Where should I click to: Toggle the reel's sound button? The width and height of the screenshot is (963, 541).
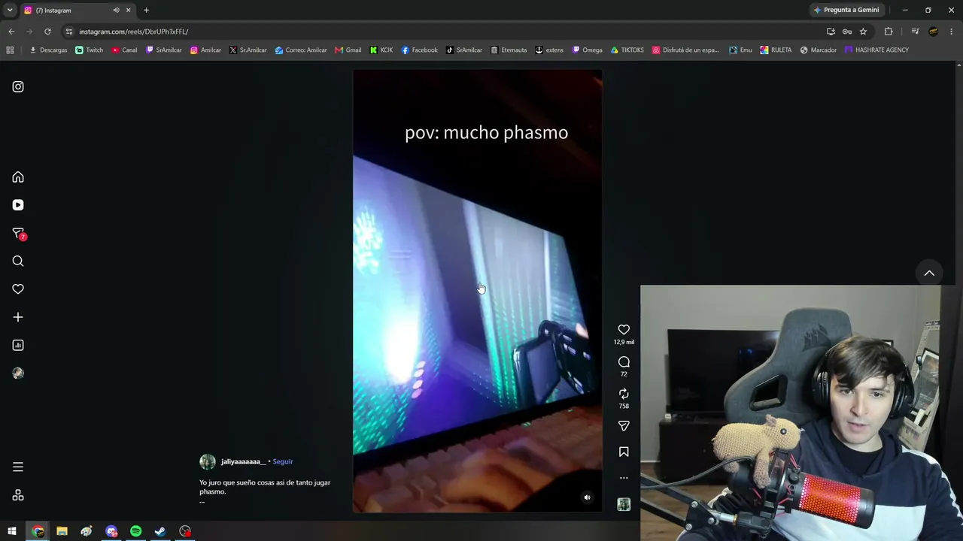click(x=588, y=497)
